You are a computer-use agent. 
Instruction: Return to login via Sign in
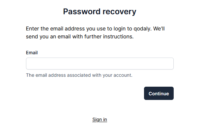coord(100,119)
